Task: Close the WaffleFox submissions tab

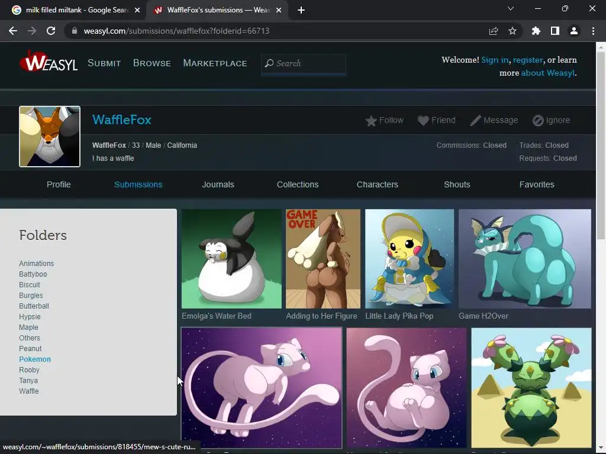Action: (279, 11)
